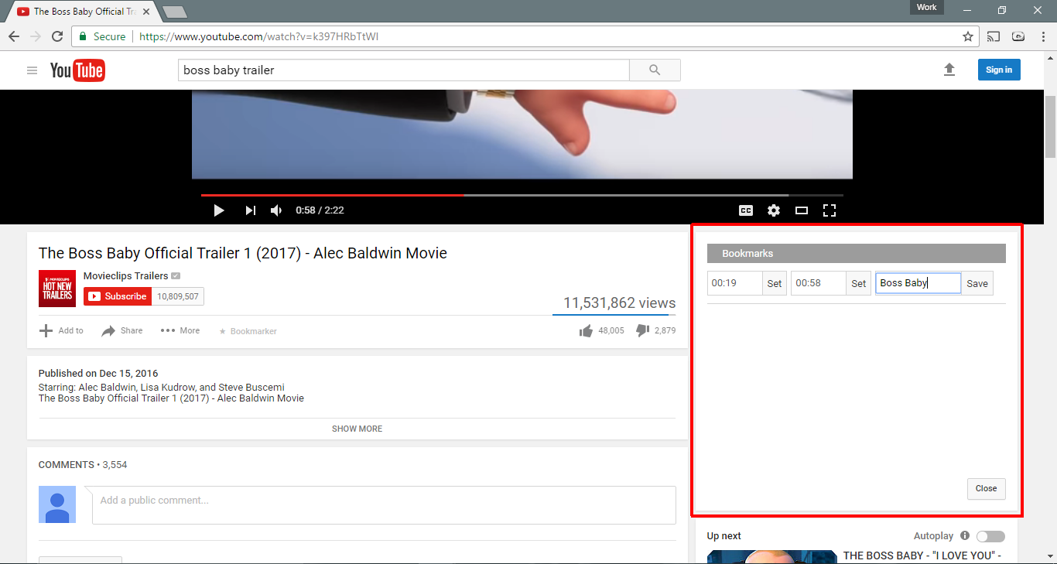Skip to the next video

click(x=250, y=210)
